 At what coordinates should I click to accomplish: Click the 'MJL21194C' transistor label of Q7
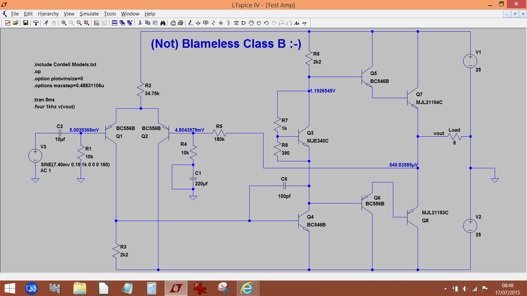click(429, 102)
